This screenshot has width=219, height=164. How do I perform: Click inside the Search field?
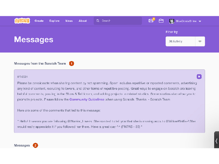(118, 20)
